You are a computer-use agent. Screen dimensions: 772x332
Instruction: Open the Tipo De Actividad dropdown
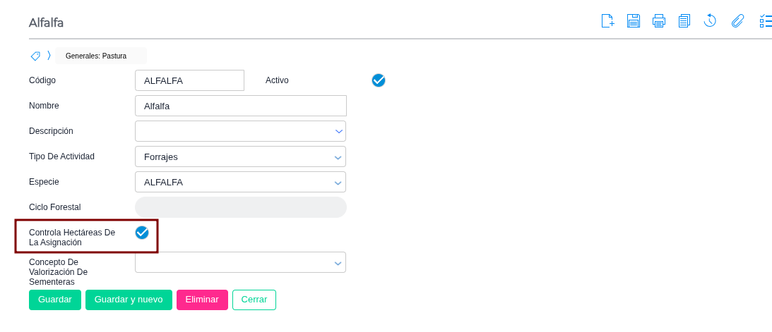tap(240, 156)
